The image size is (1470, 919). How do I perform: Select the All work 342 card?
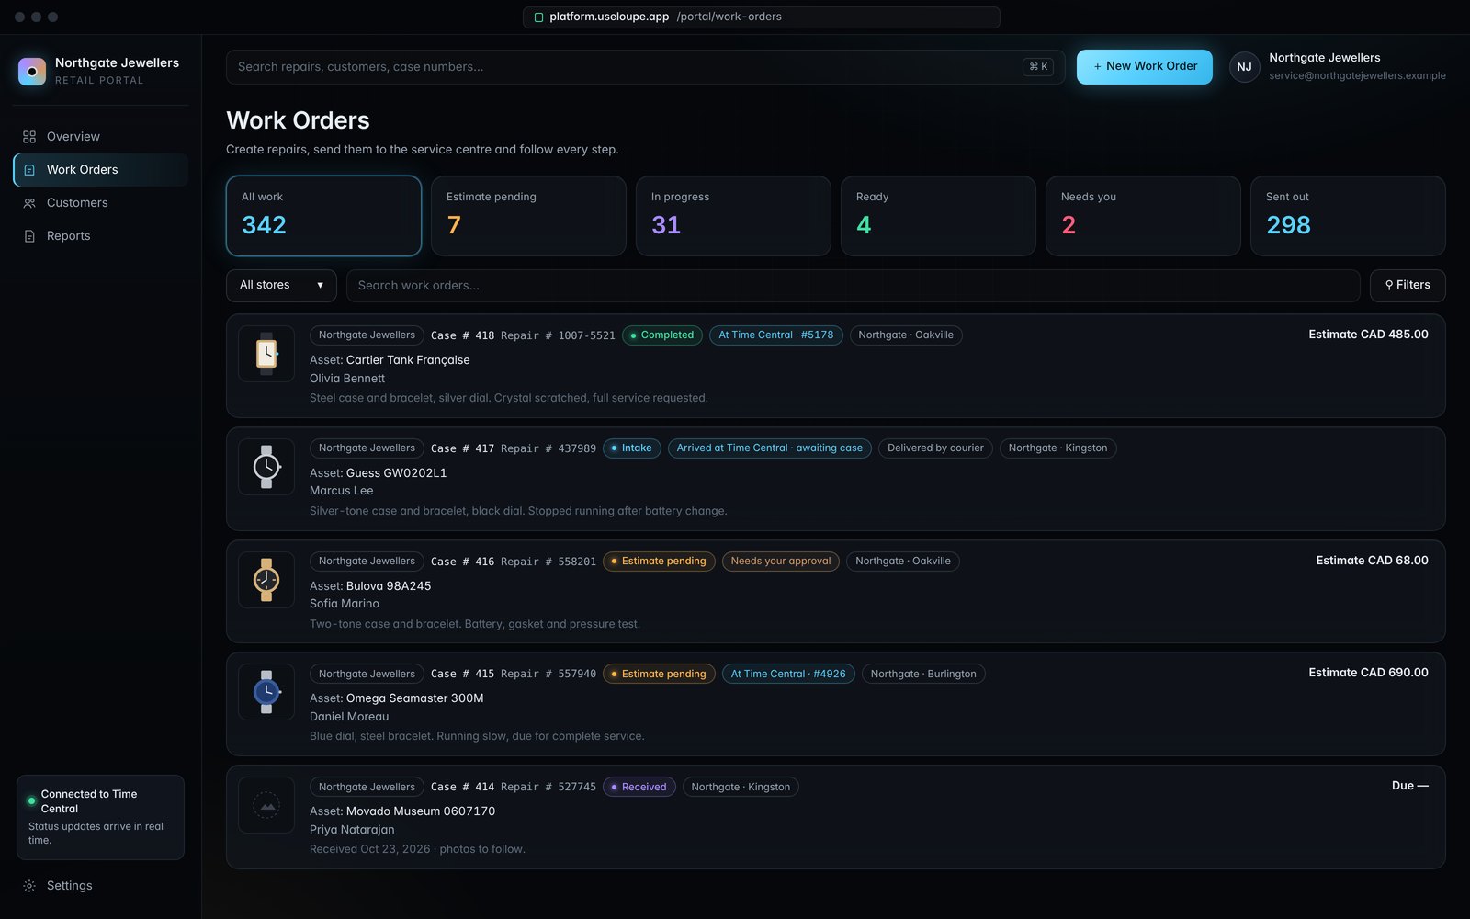323,216
